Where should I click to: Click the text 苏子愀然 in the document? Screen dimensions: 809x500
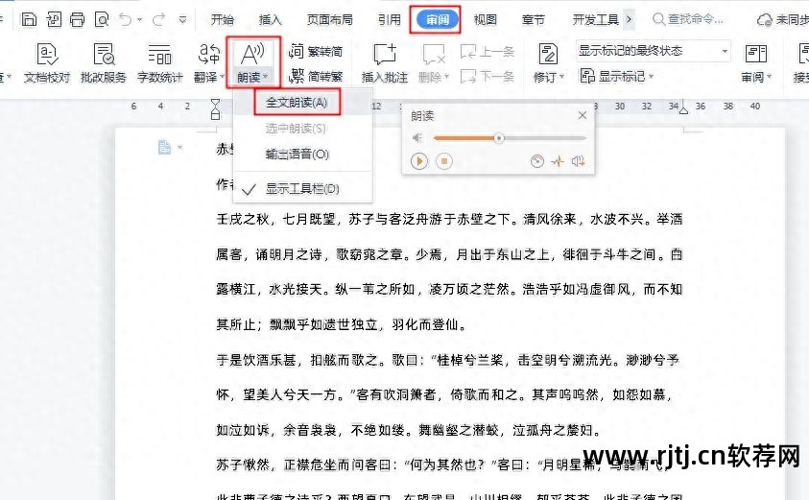point(243,464)
